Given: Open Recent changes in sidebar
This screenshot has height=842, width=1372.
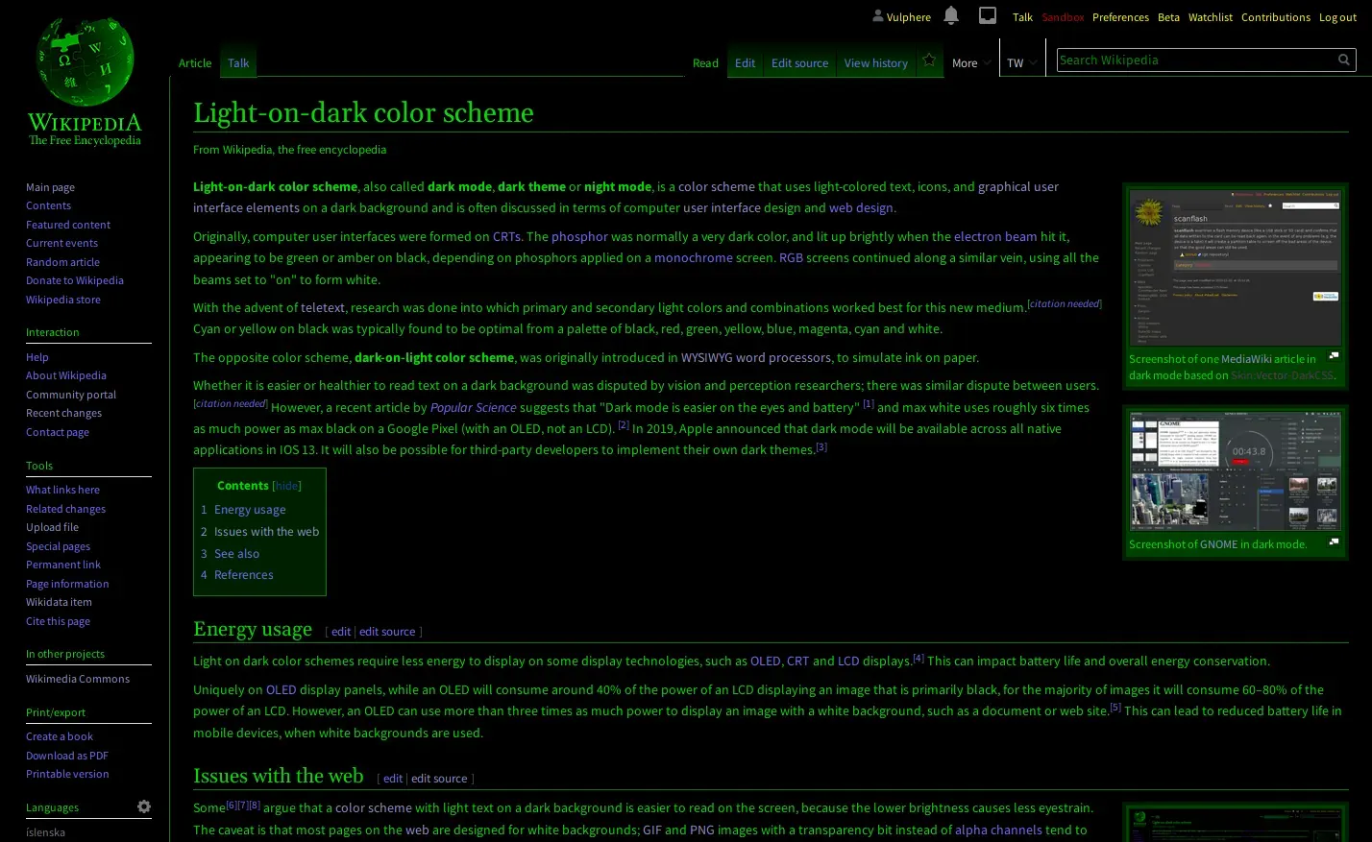Looking at the screenshot, I should coord(63,413).
